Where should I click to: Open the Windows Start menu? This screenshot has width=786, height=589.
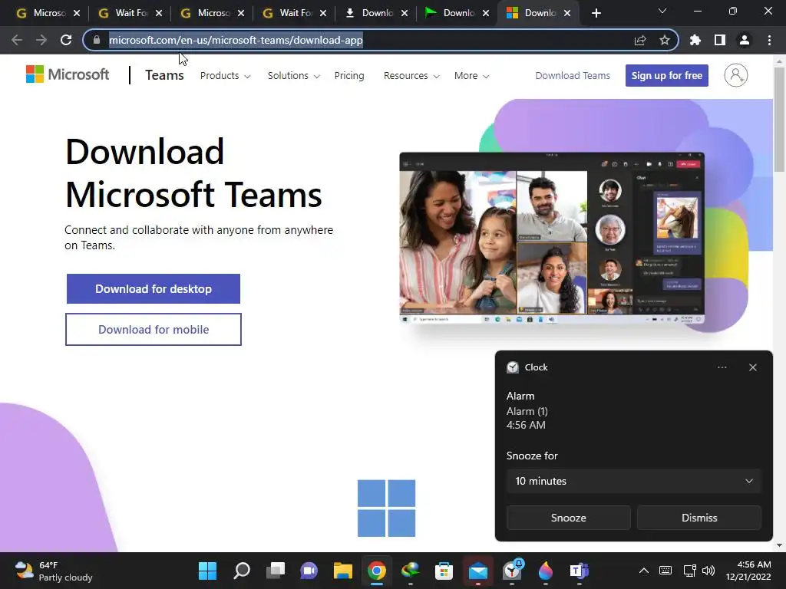(x=207, y=571)
